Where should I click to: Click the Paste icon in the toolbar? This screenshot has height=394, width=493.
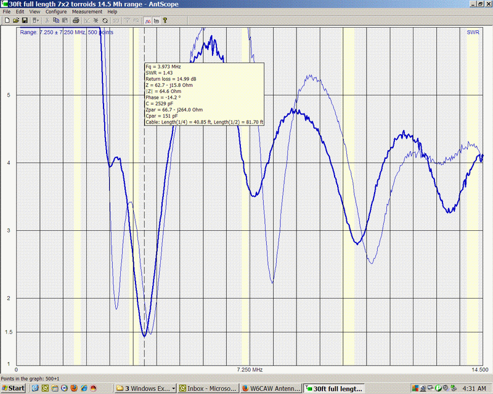(x=65, y=20)
